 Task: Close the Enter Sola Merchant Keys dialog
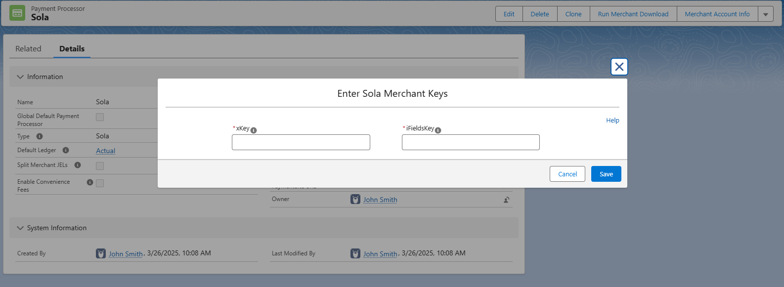pos(619,67)
